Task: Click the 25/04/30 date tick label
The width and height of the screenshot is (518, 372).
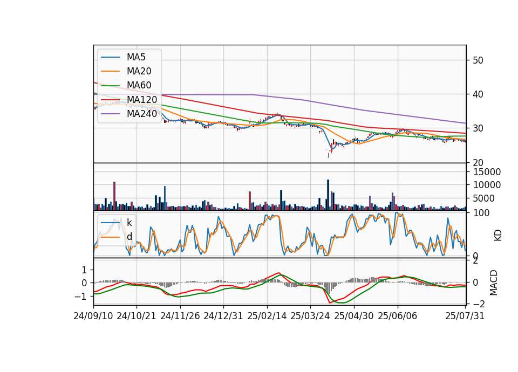Action: tap(354, 316)
